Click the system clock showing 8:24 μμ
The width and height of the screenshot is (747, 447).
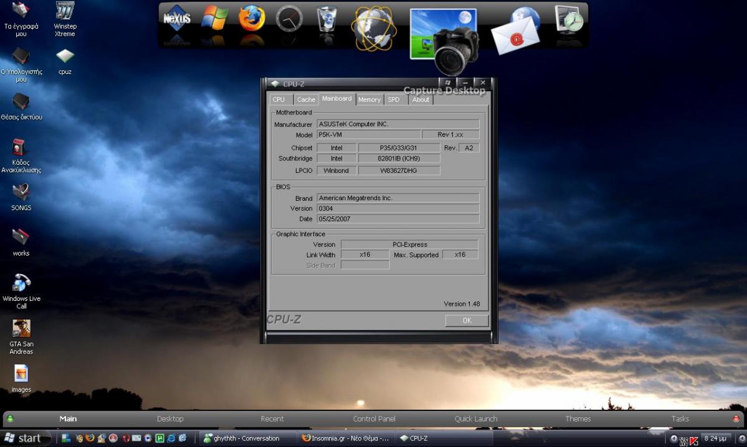[x=715, y=438]
